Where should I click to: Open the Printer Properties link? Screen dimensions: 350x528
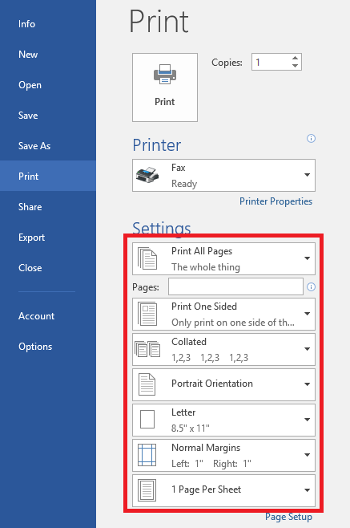coord(276,201)
